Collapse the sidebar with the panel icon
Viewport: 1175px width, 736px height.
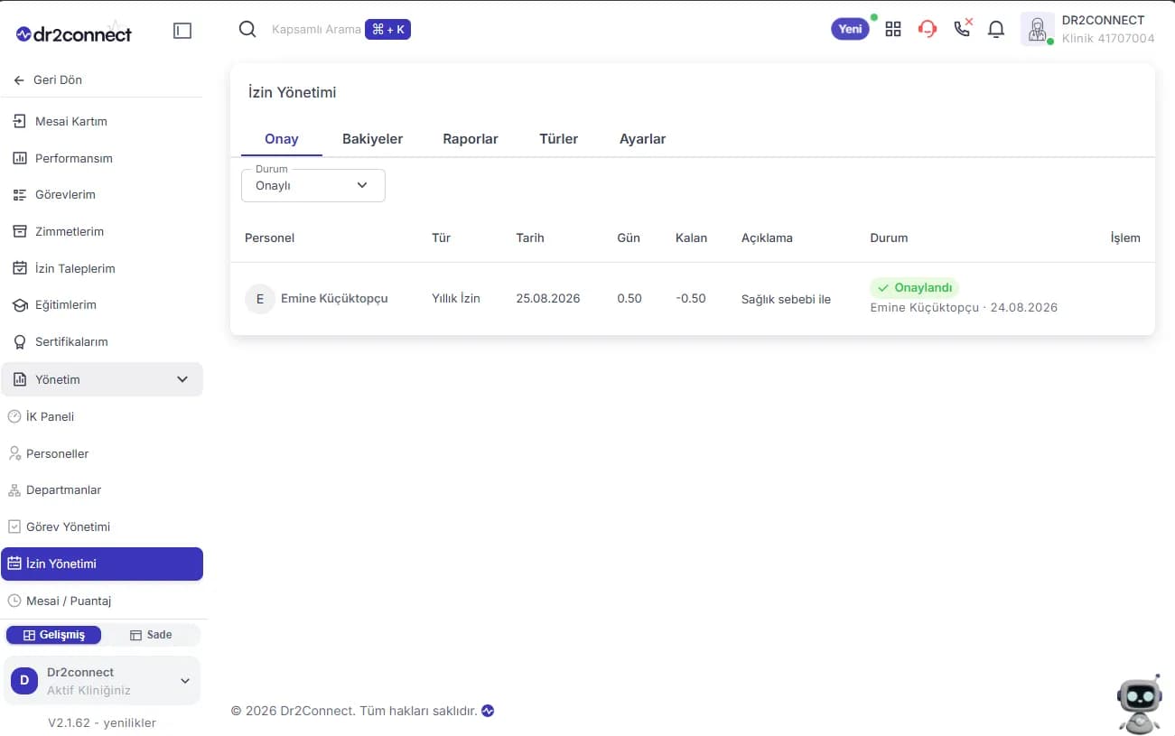click(x=182, y=31)
